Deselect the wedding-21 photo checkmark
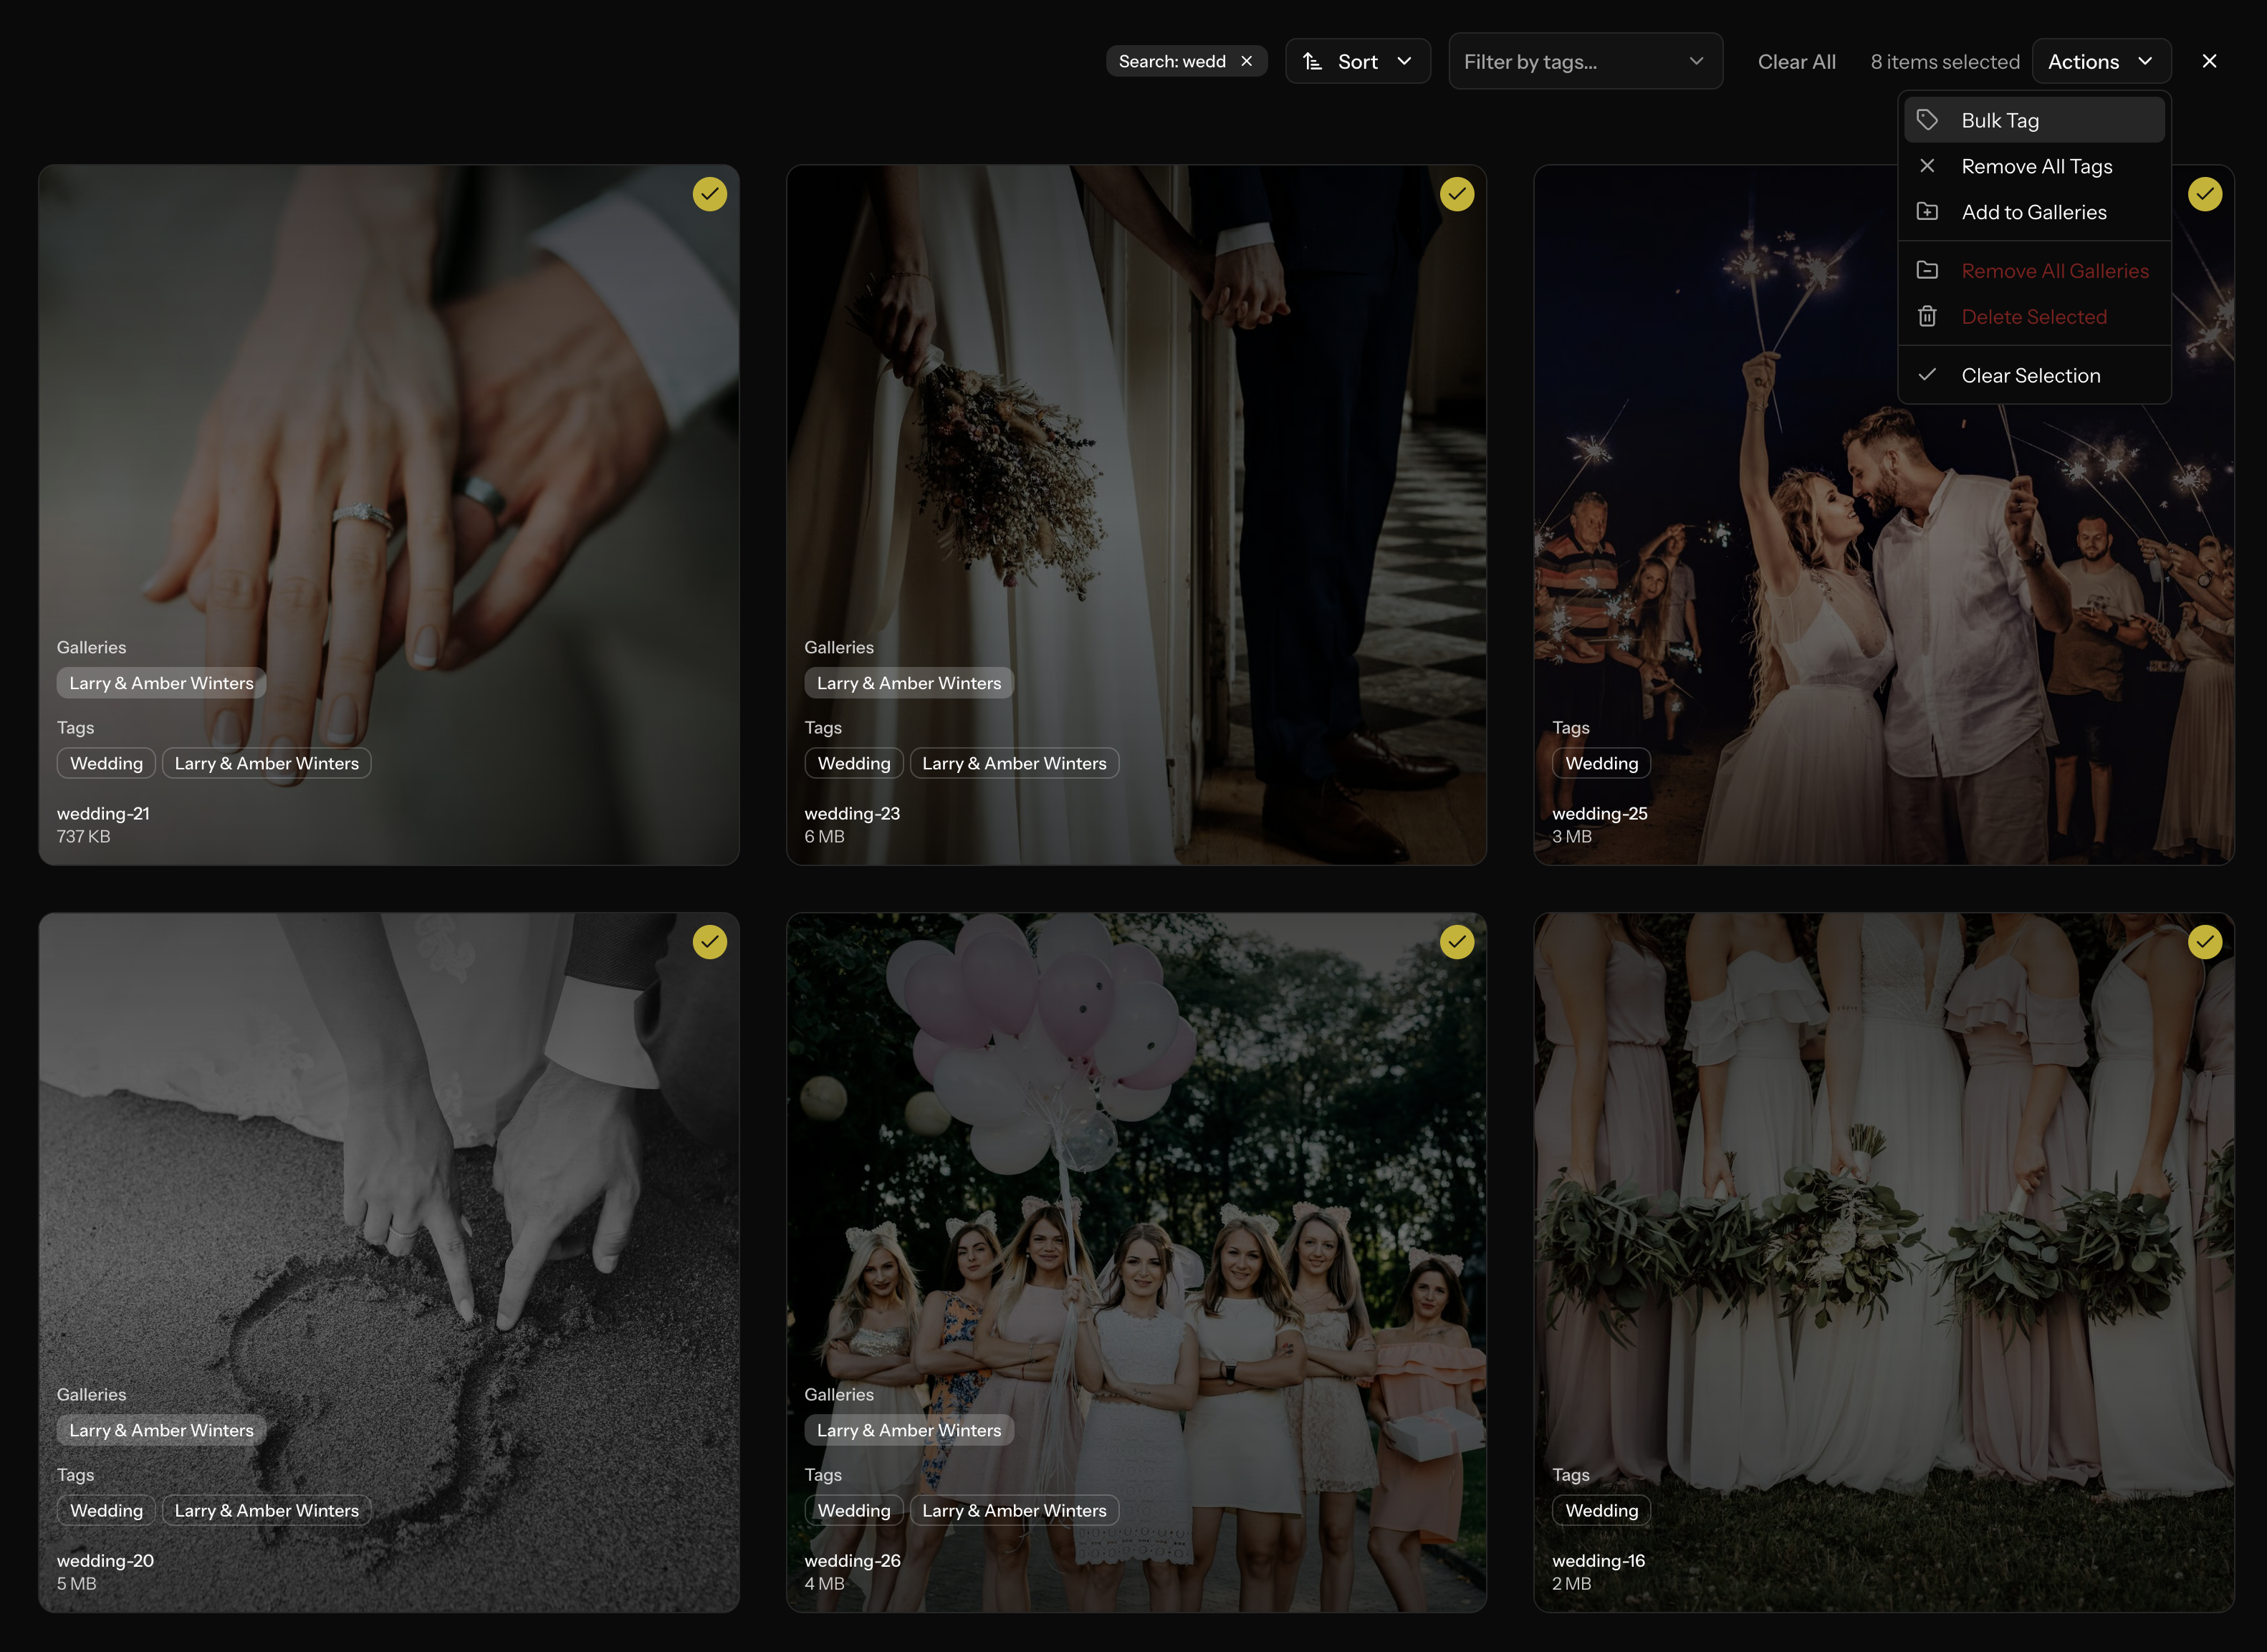 pos(710,194)
